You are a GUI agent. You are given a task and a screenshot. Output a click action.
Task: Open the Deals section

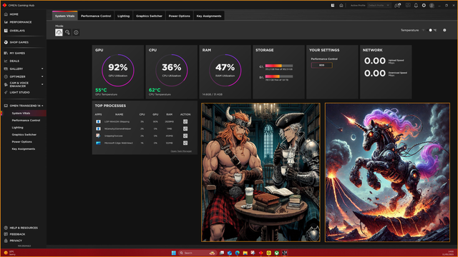click(11, 61)
